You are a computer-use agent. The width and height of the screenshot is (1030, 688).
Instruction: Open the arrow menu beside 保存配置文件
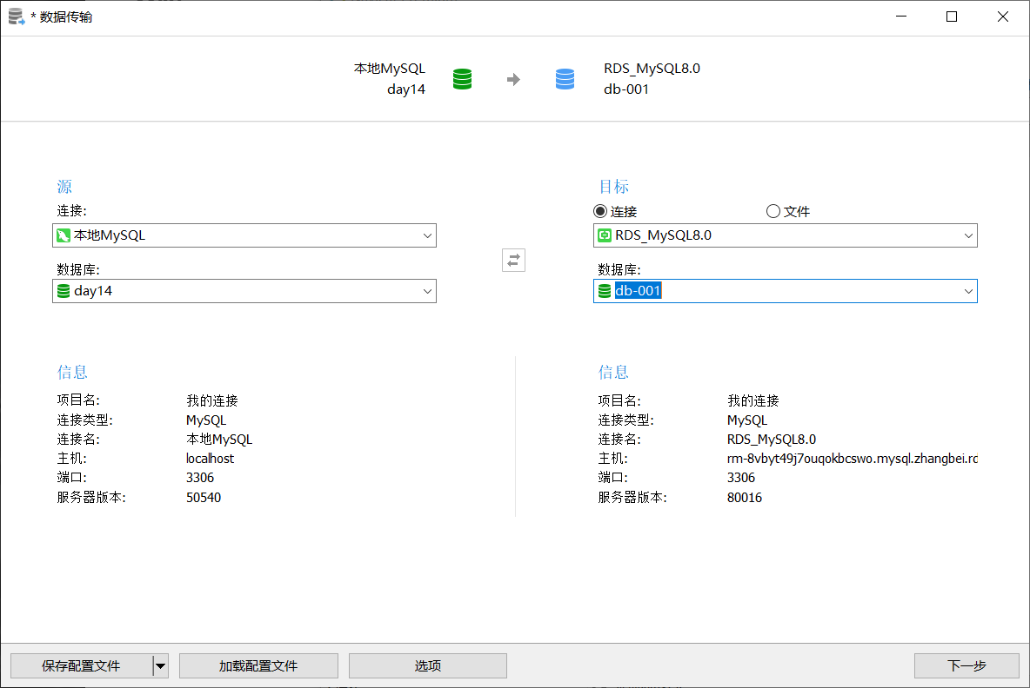[x=160, y=665]
